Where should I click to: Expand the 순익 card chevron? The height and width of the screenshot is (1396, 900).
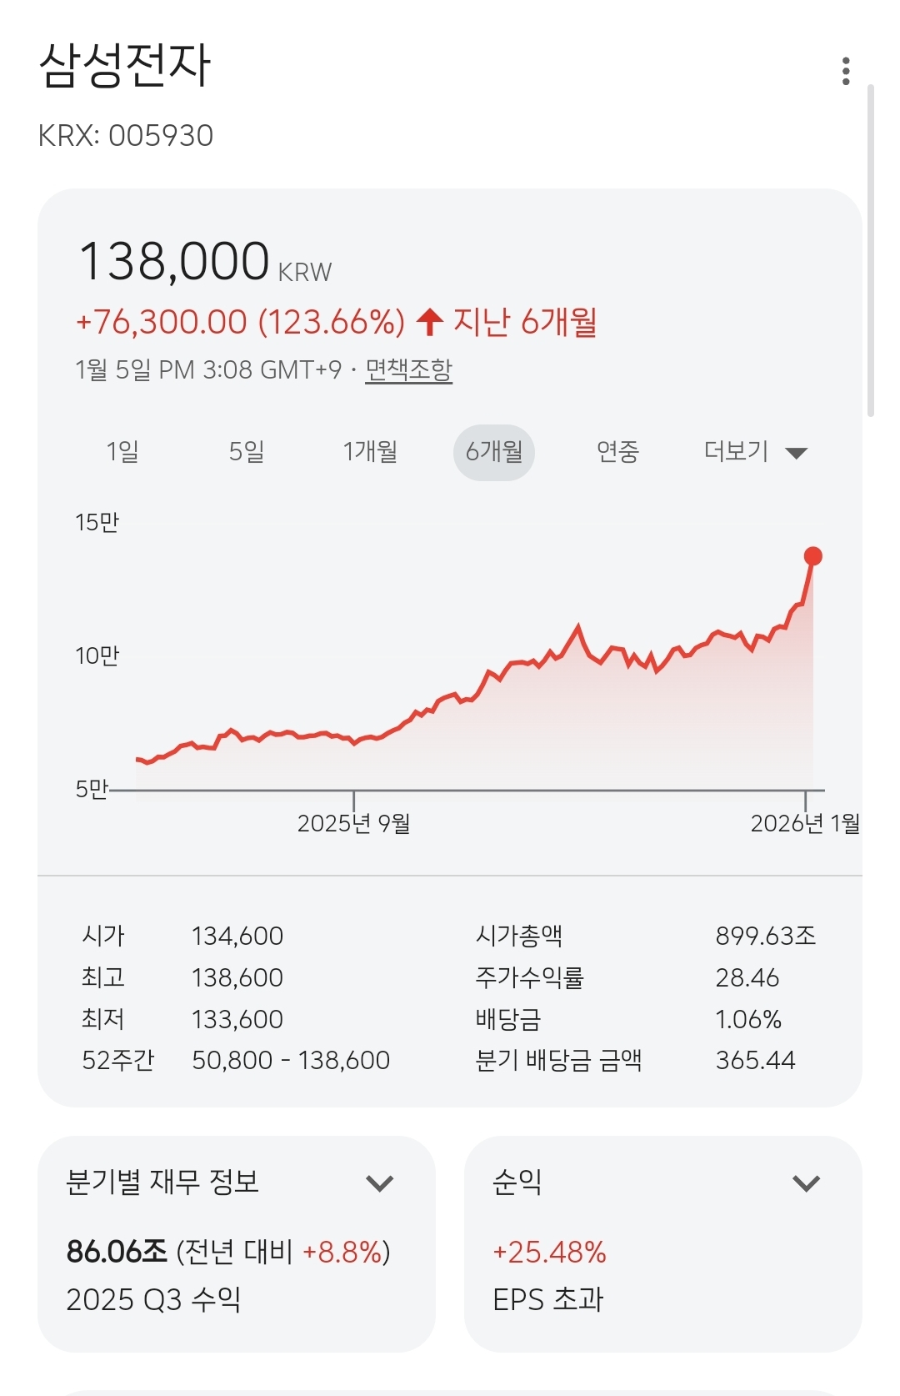pyautogui.click(x=806, y=1183)
